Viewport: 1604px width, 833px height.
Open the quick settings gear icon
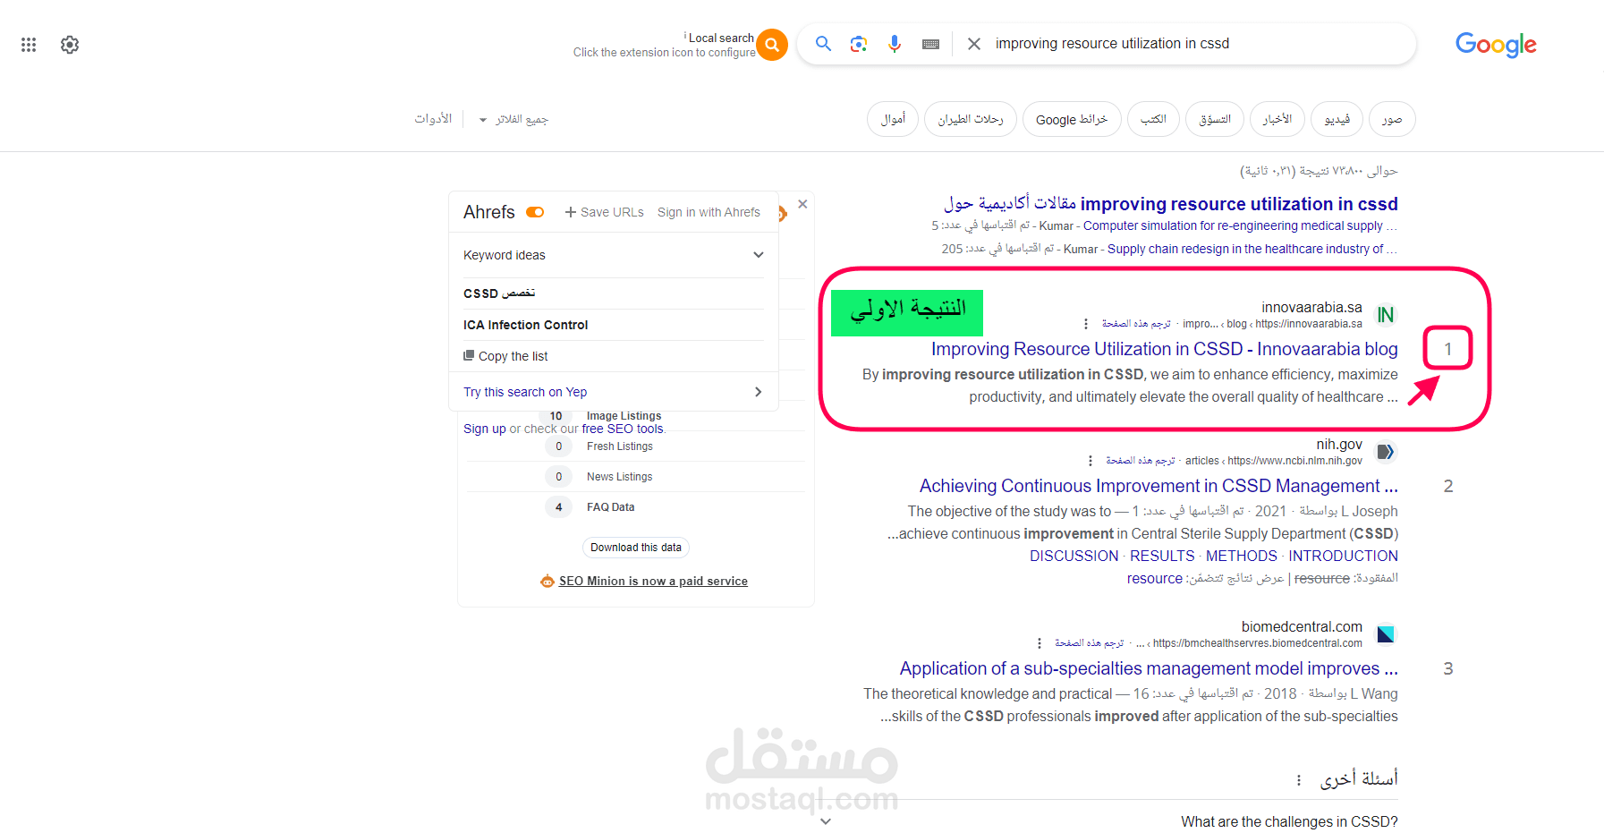pyautogui.click(x=69, y=44)
